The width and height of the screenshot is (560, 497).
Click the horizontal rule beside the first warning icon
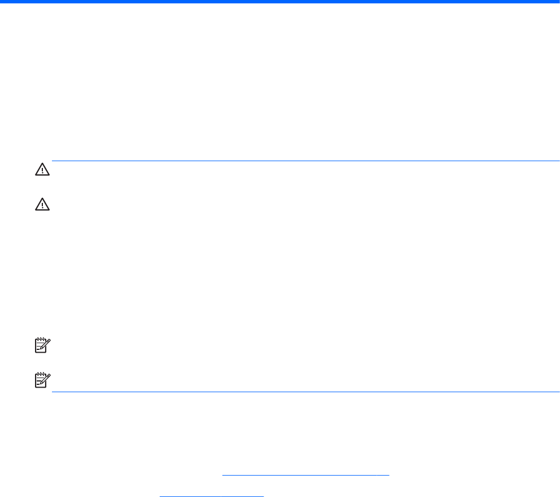click(x=305, y=161)
